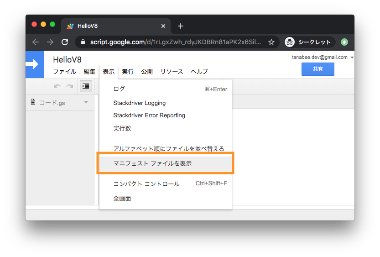Click the Apps Script arrow logo
The image size is (380, 257).
pos(34,64)
